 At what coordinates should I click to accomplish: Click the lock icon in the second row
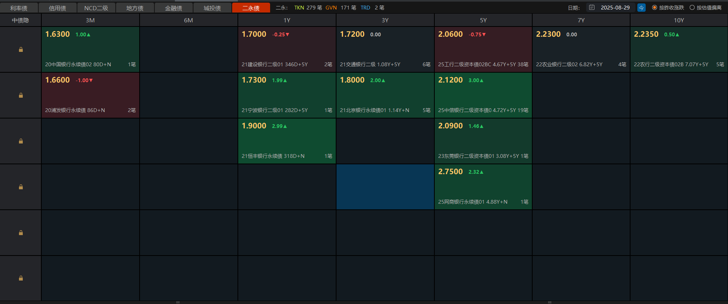pyautogui.click(x=21, y=95)
